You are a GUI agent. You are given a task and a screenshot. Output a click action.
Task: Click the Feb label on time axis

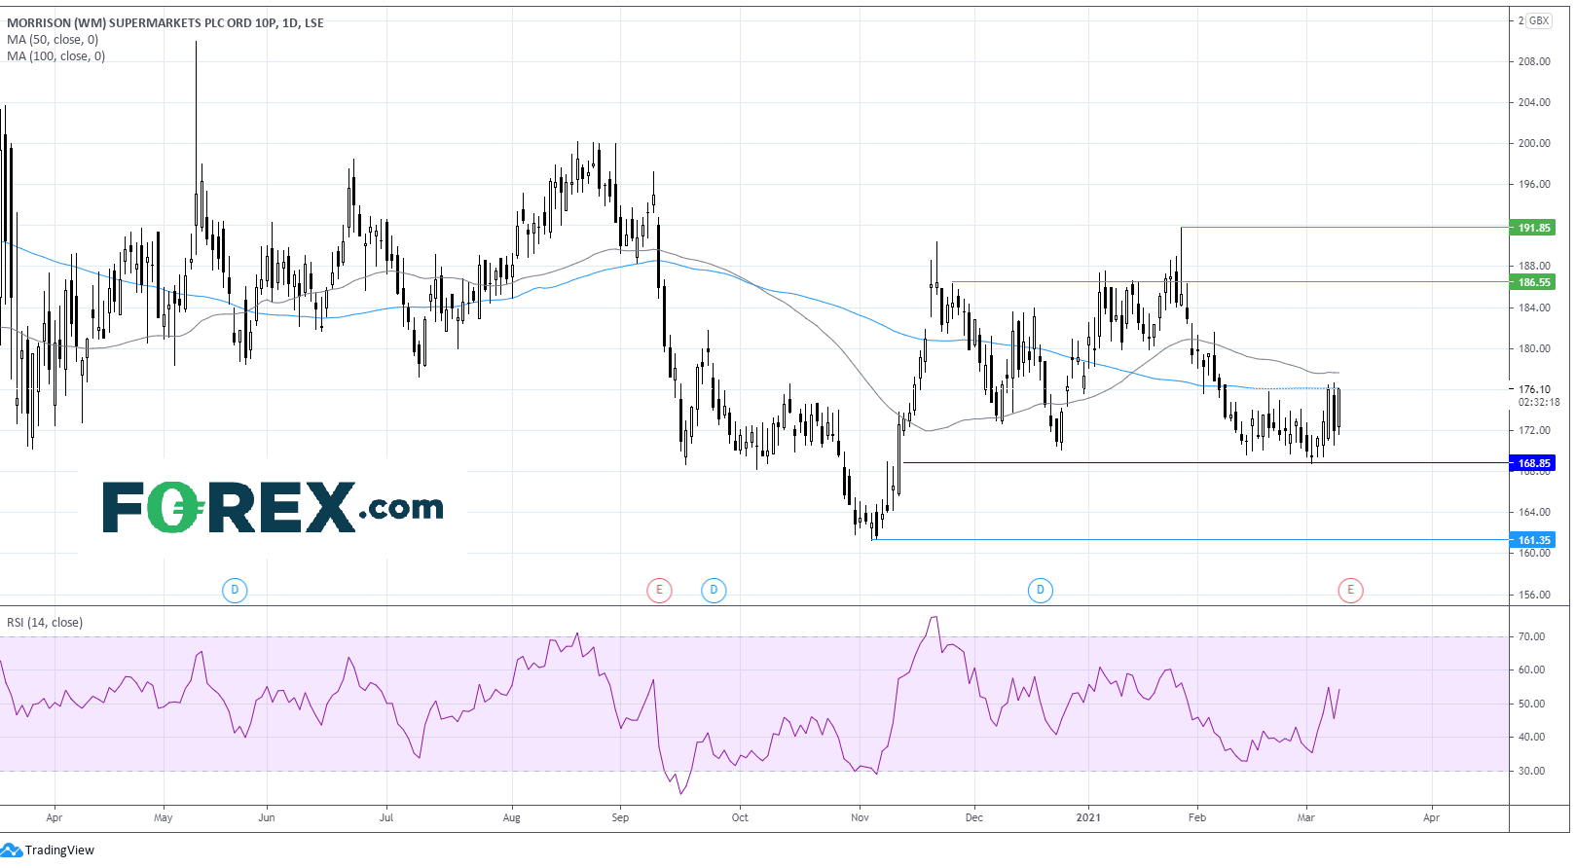[1197, 817]
